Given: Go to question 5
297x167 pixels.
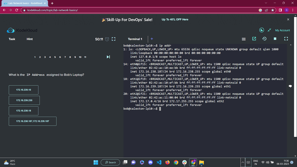Looking at the screenshot, I should pos(55,57).
